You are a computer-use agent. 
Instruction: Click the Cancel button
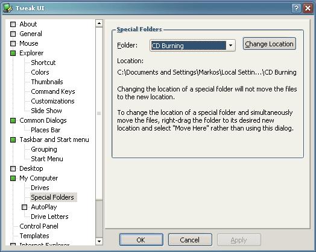tap(190, 240)
